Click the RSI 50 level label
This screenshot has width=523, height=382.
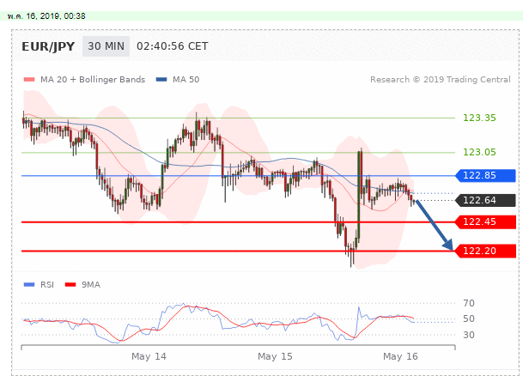coord(469,318)
